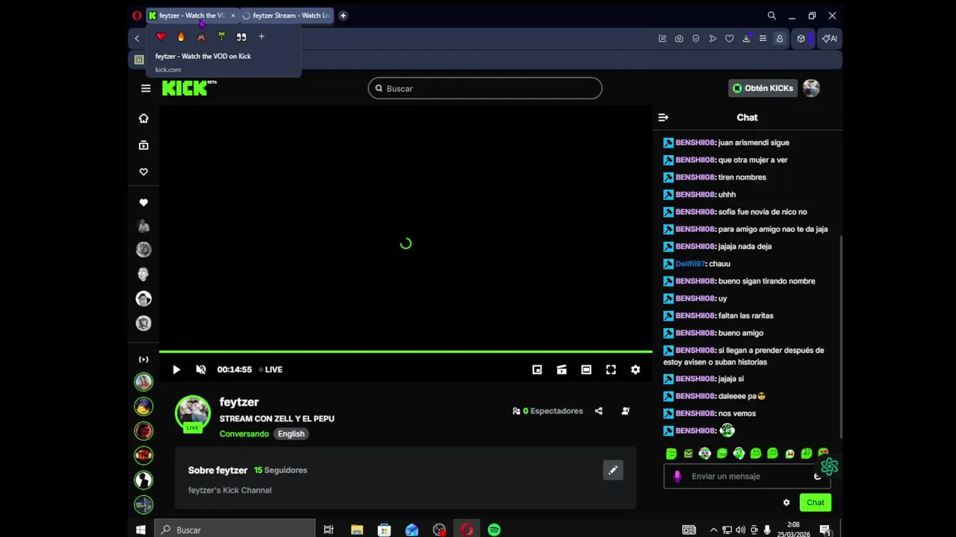Viewport: 956px width, 537px height.
Task: Open the Following outline heart in sidebar
Action: point(143,172)
